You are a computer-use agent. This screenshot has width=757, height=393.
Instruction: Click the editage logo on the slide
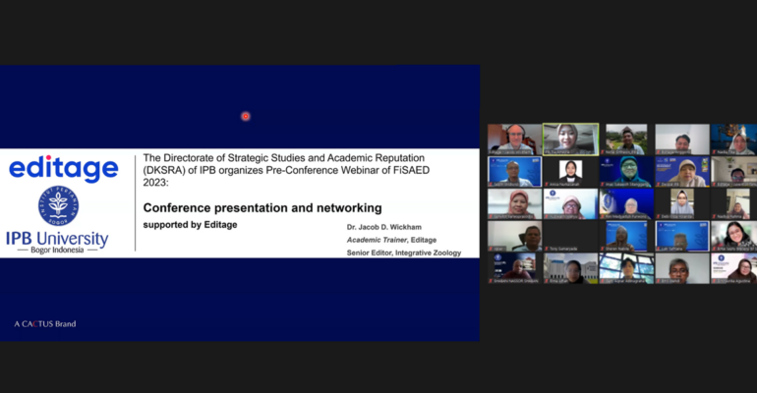tap(64, 169)
